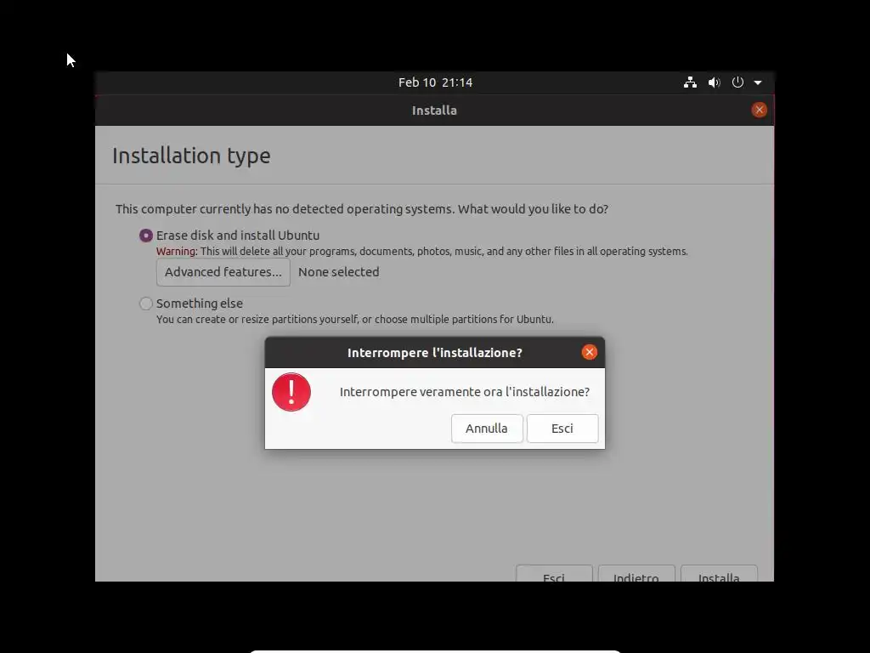Click the 'Installation type' heading

(191, 156)
